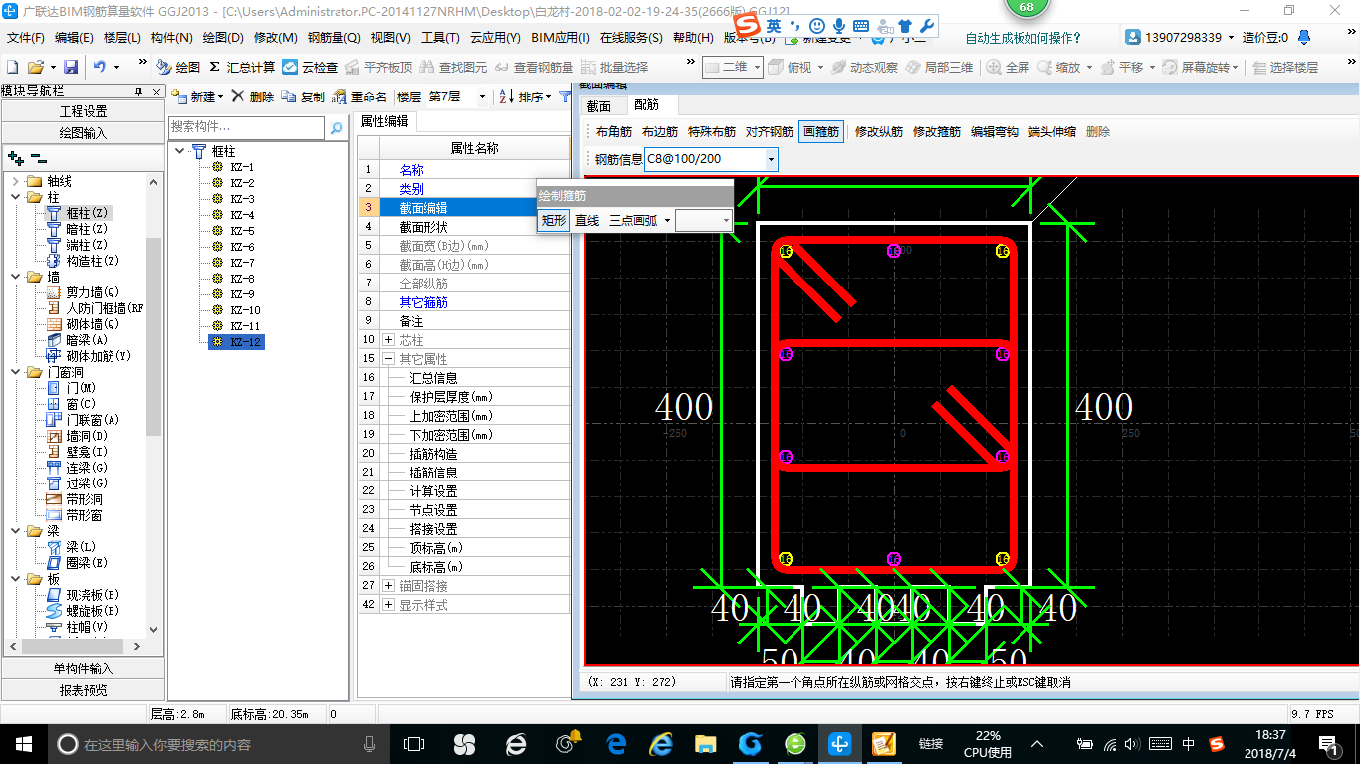1360x764 pixels.
Task: Open the 云应用(Y) menu
Action: [495, 38]
